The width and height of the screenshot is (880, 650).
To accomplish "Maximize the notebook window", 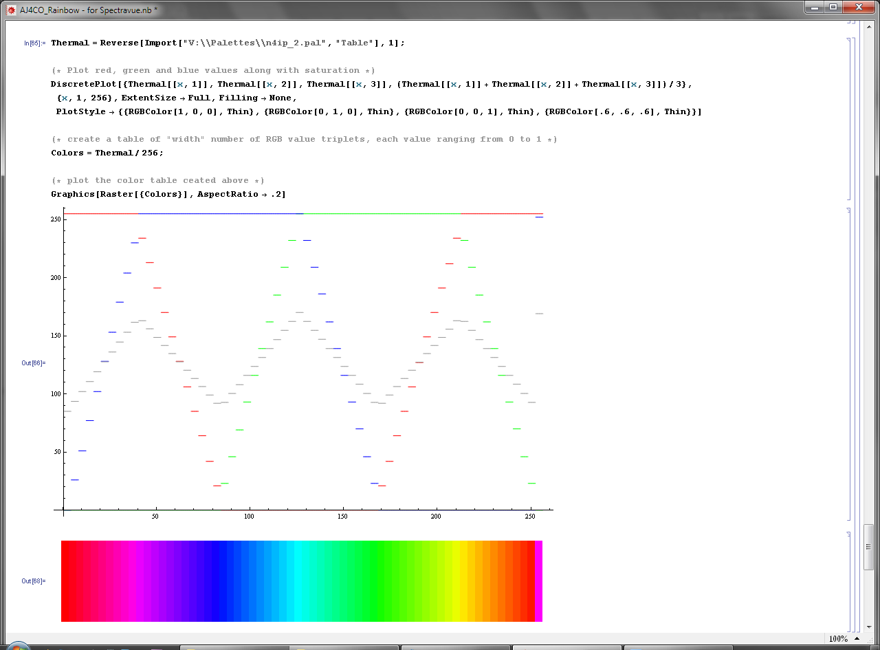I will 833,7.
